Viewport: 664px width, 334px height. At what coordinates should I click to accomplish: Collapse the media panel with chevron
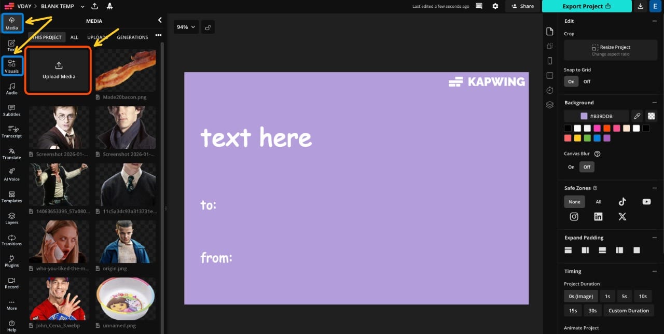pos(160,20)
